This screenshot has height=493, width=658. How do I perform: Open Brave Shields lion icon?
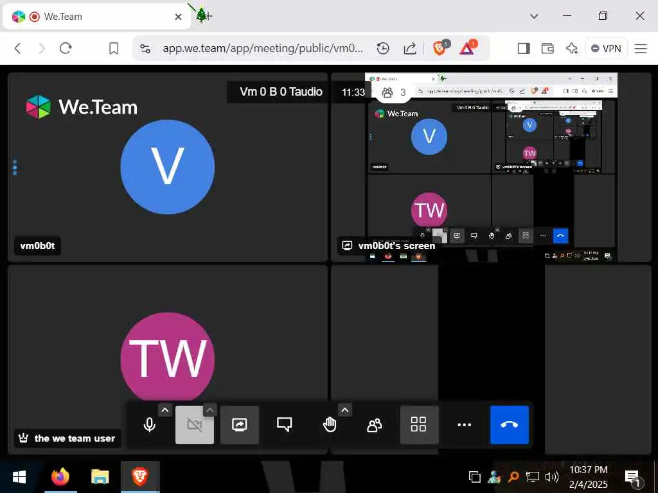(440, 48)
